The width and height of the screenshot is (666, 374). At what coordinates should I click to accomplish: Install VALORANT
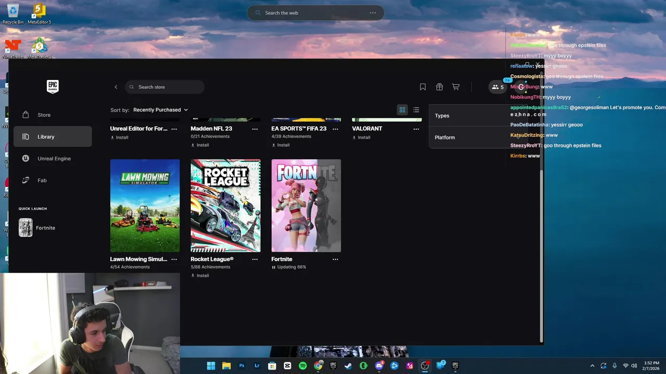pos(361,138)
